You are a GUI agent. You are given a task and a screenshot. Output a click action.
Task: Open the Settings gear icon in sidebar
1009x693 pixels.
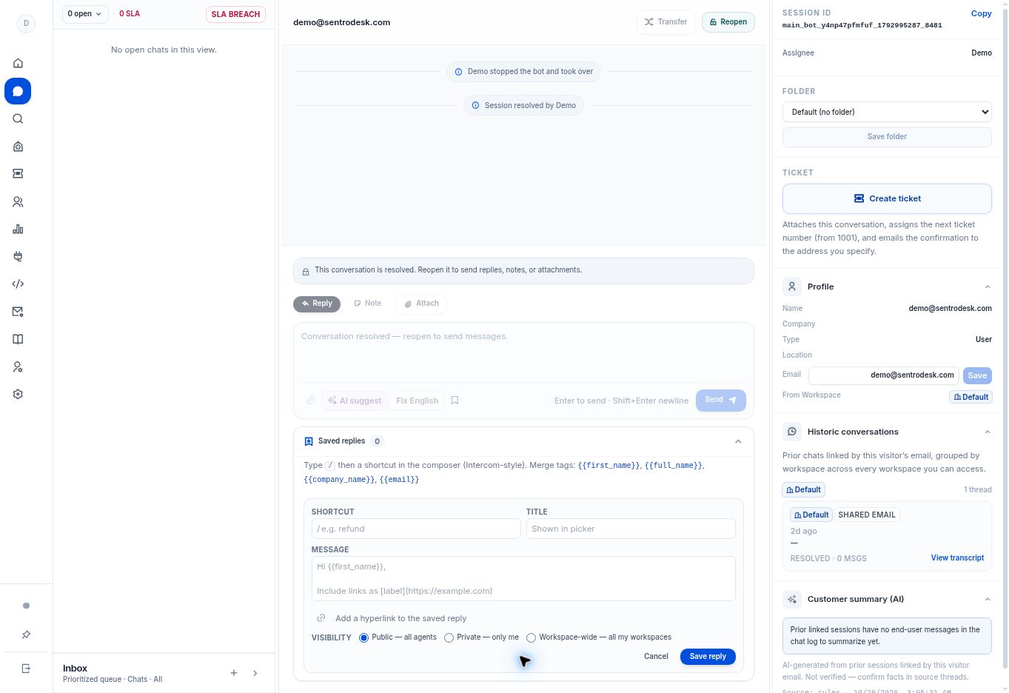18,394
